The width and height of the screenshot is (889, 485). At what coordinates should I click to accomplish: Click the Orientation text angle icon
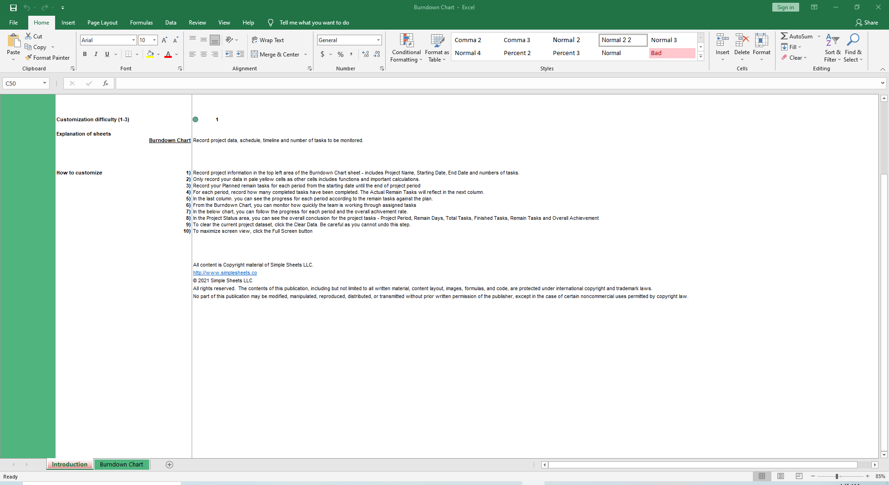pyautogui.click(x=229, y=40)
